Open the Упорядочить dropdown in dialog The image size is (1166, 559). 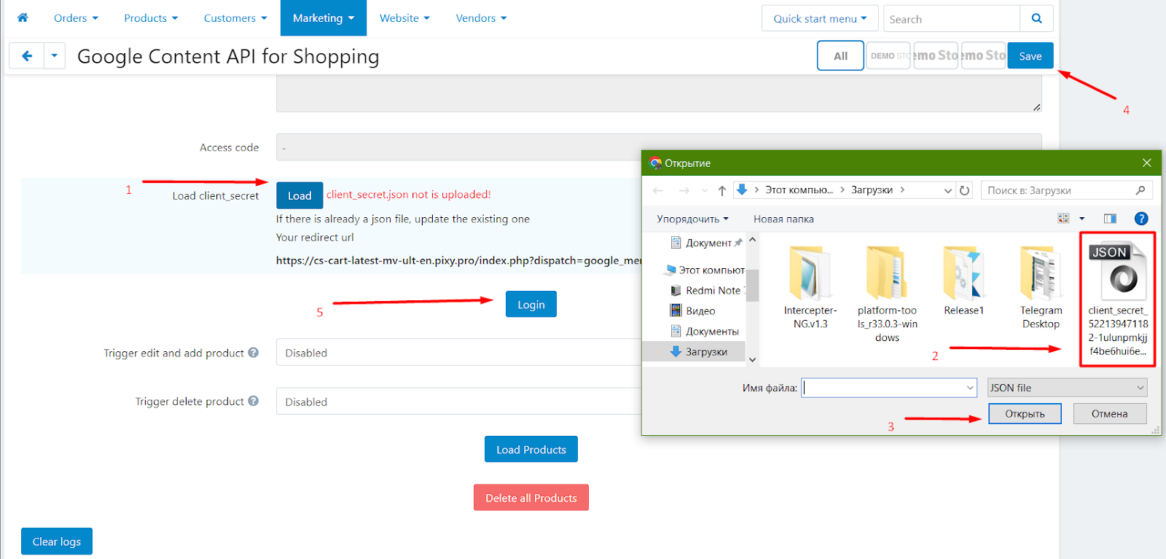point(692,219)
